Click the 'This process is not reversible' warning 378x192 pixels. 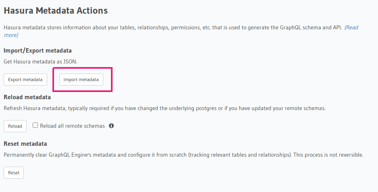pyautogui.click(x=328, y=155)
